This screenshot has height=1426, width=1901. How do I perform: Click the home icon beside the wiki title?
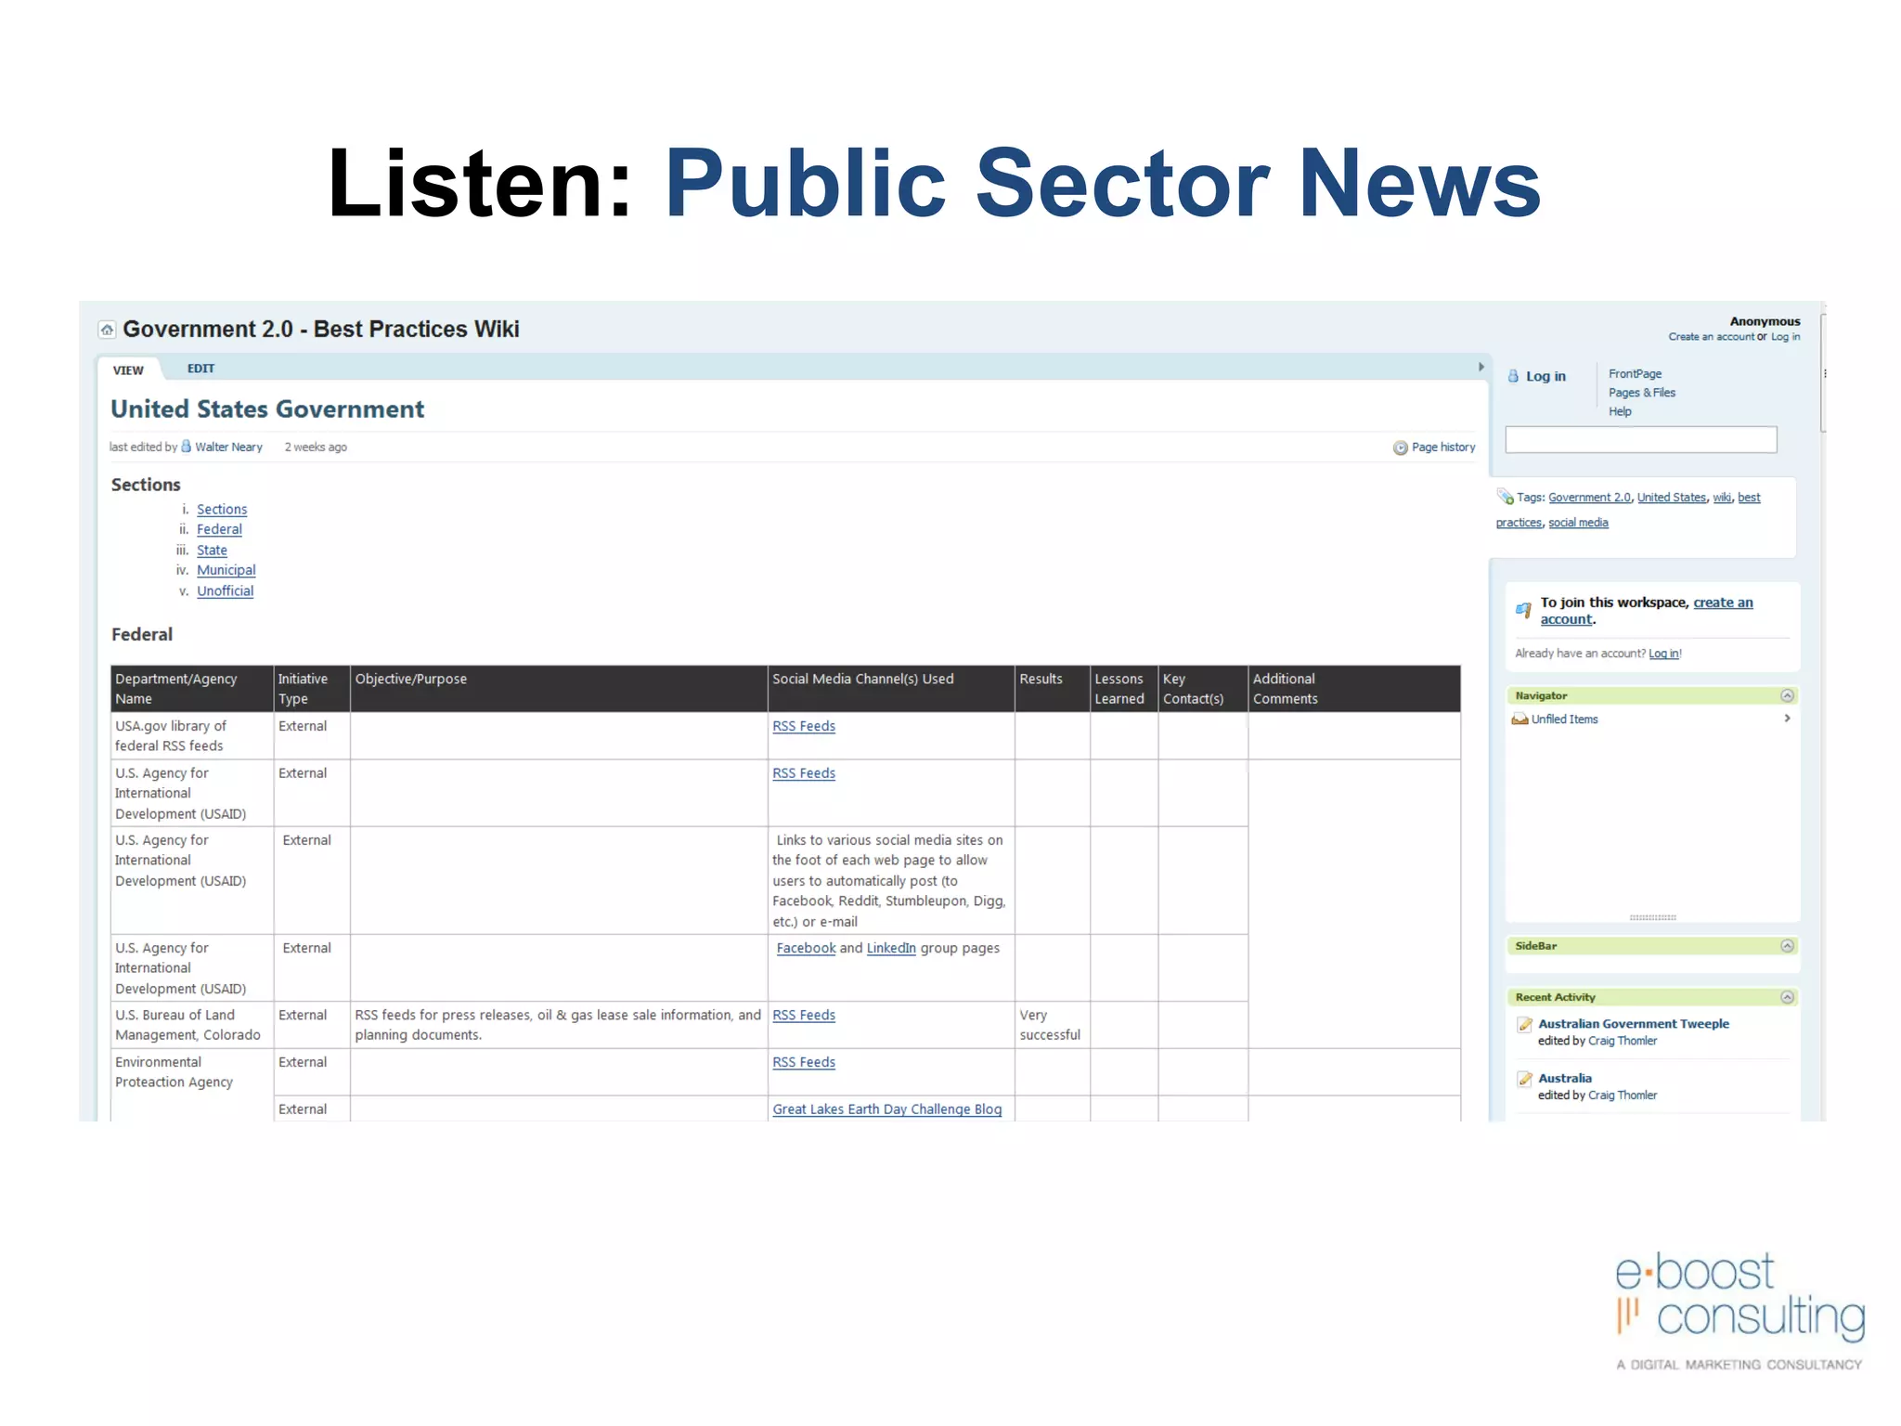[107, 330]
